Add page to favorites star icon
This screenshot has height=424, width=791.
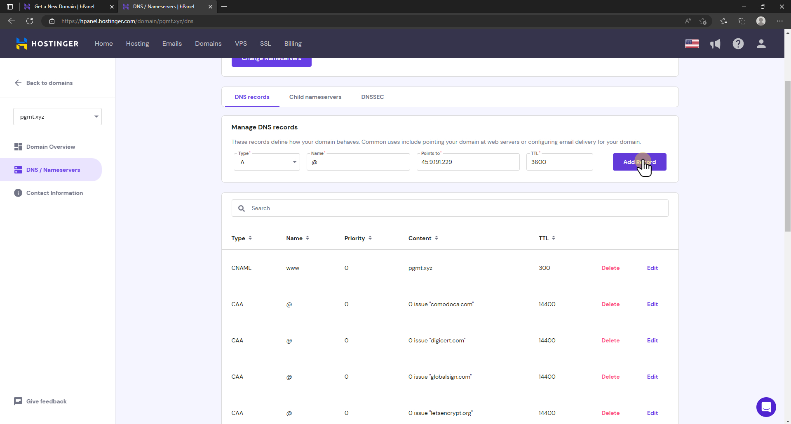tap(703, 21)
